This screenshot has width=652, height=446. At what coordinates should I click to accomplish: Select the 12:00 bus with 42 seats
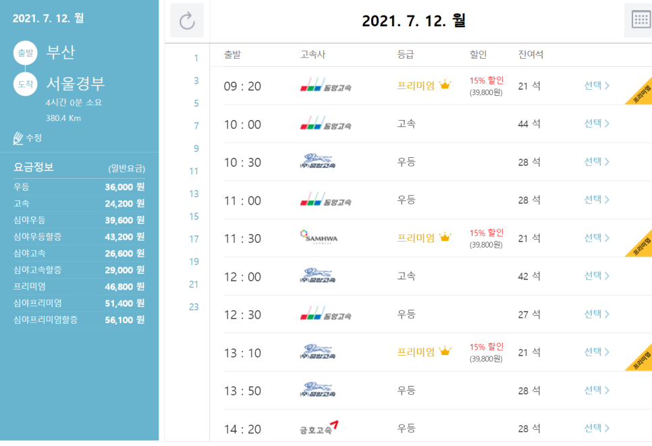597,276
